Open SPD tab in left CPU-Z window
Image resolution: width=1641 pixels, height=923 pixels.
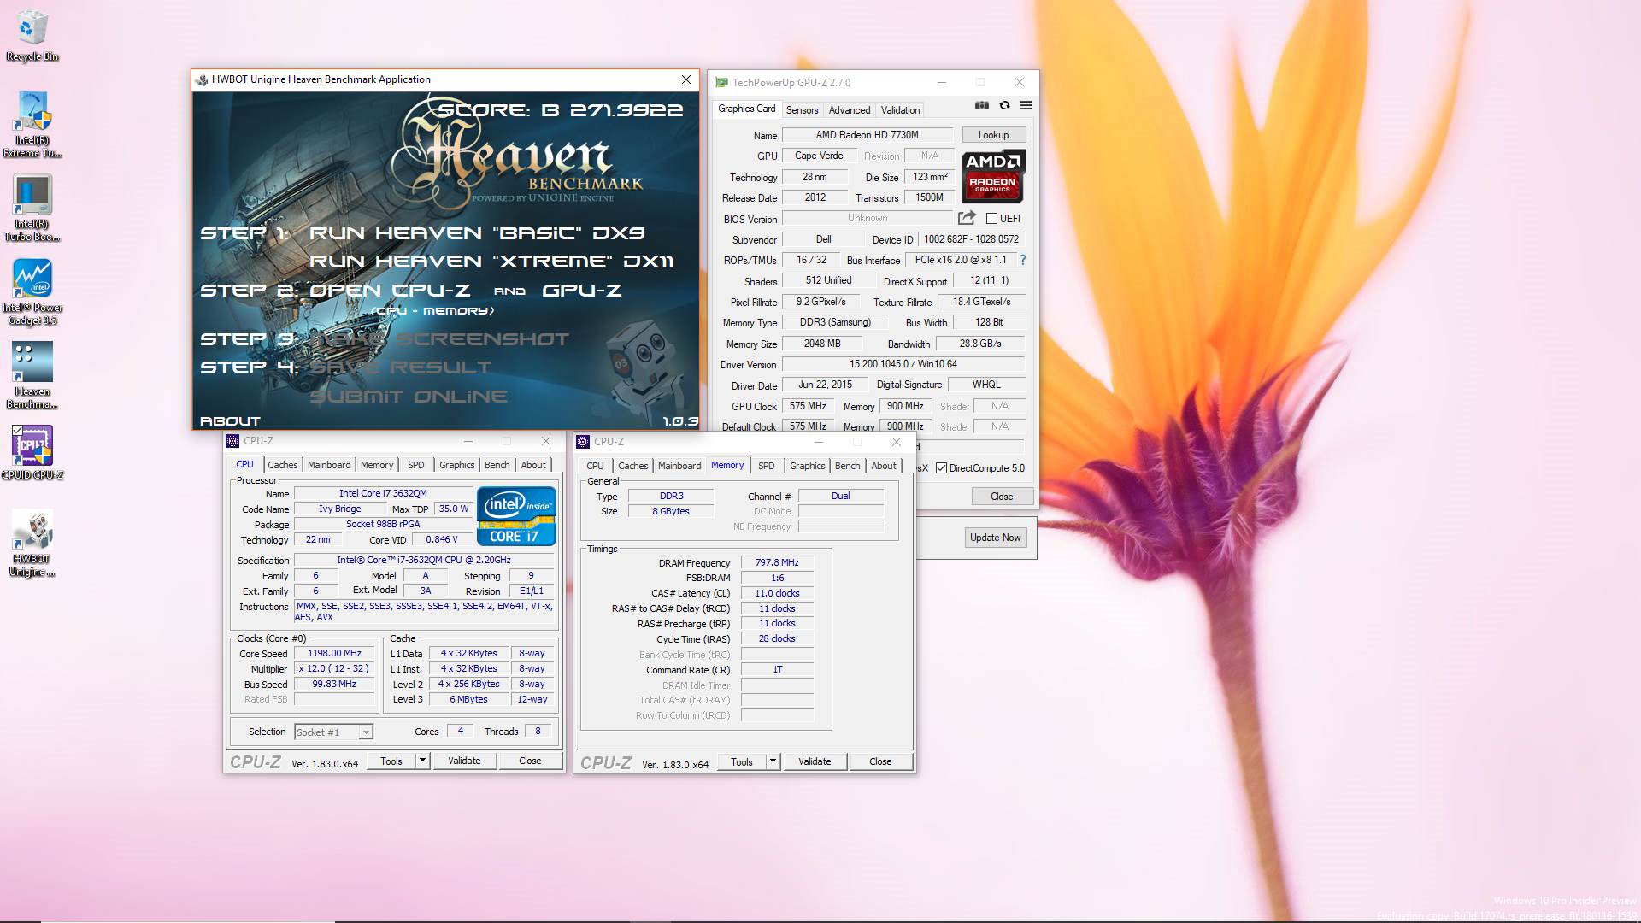415,465
